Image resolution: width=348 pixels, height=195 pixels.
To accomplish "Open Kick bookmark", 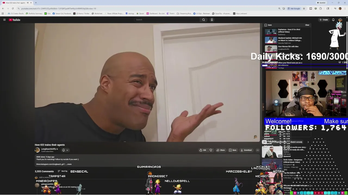I will pyautogui.click(x=47, y=14).
